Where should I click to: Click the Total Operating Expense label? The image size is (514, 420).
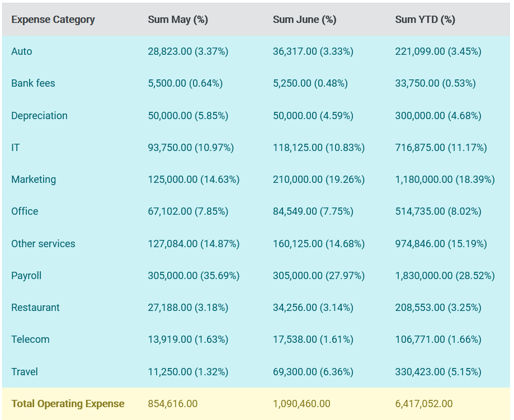[x=68, y=404]
